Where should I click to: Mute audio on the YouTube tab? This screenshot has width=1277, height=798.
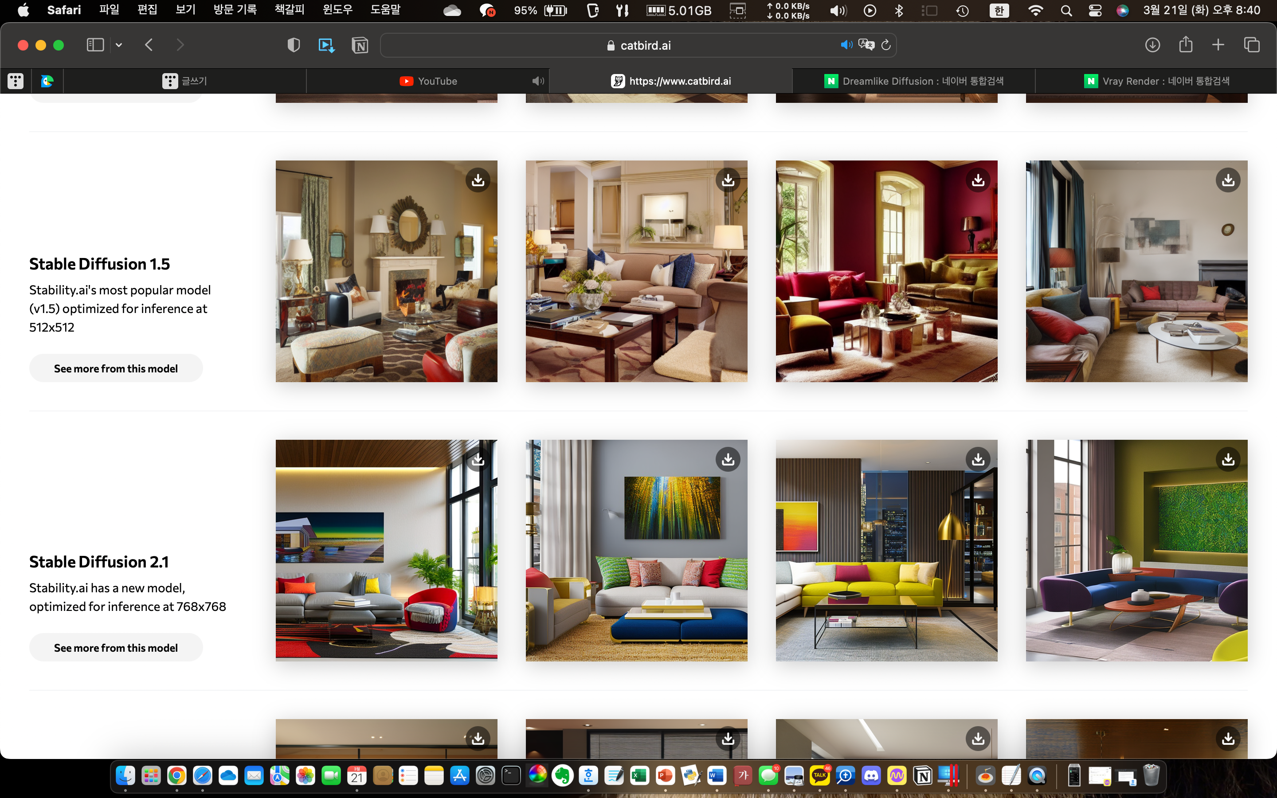pyautogui.click(x=538, y=81)
